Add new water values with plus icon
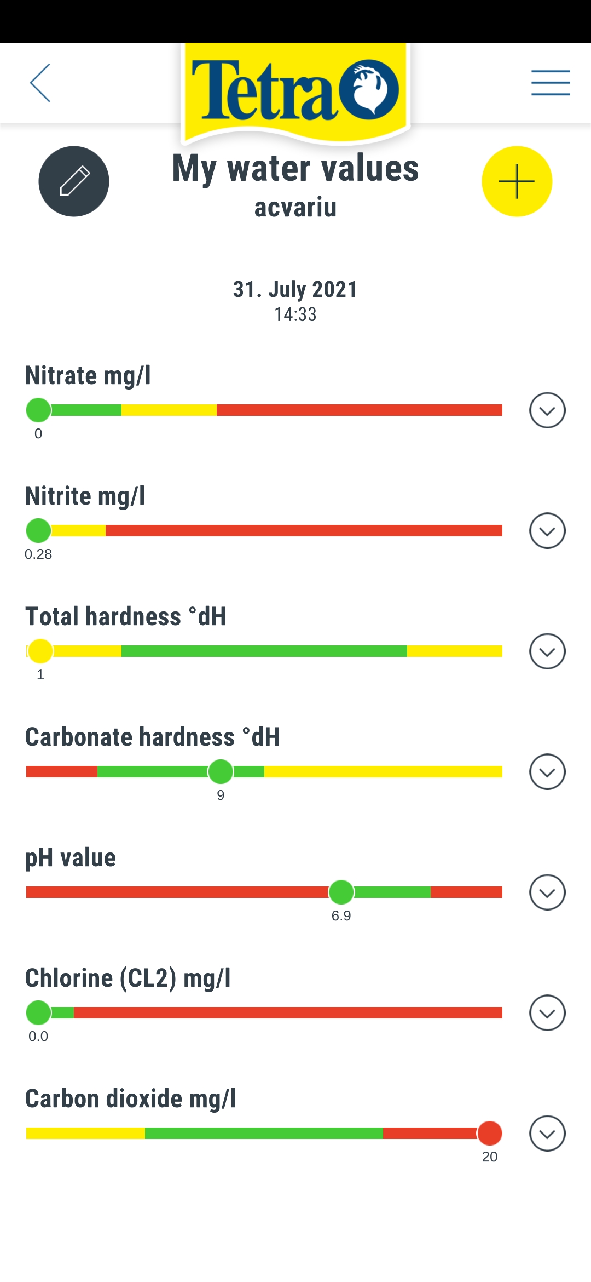The image size is (591, 1282). point(517,181)
